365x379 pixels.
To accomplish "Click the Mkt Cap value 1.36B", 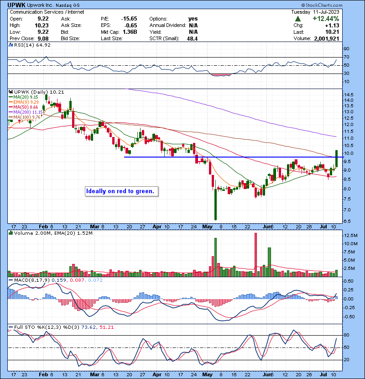I will (x=130, y=32).
